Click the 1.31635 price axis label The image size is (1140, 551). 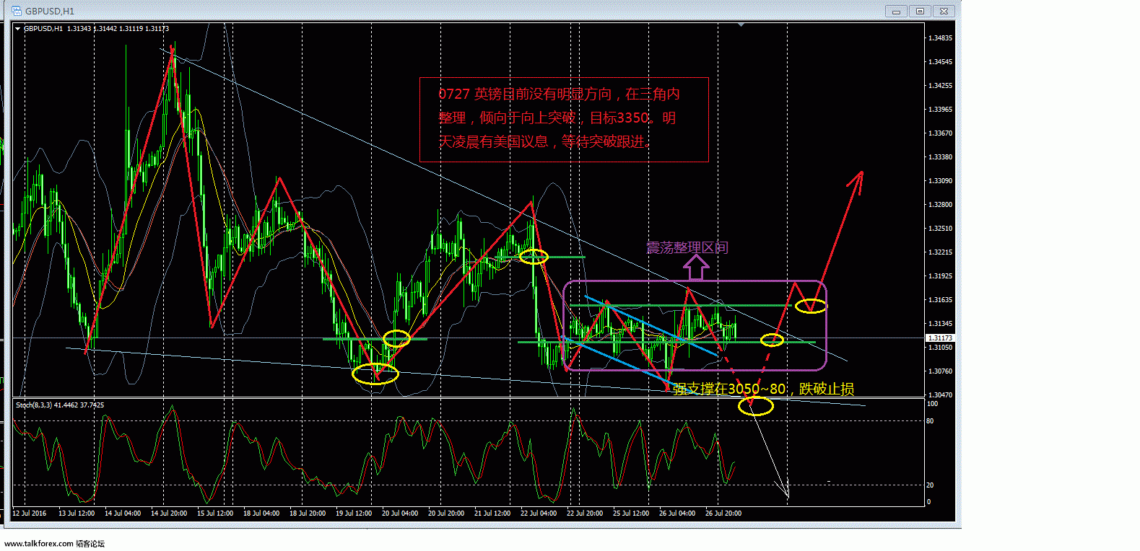pyautogui.click(x=940, y=299)
